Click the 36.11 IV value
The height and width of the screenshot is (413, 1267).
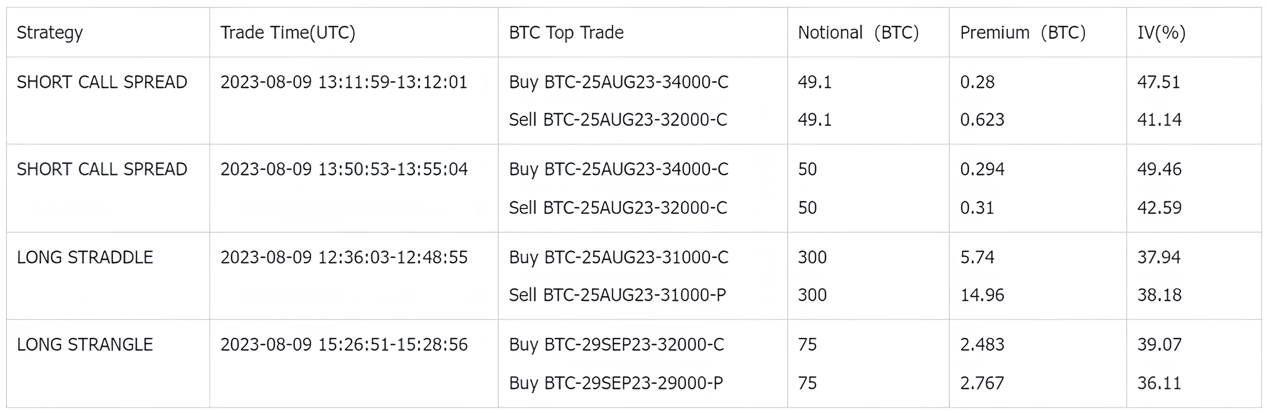[x=1159, y=383]
